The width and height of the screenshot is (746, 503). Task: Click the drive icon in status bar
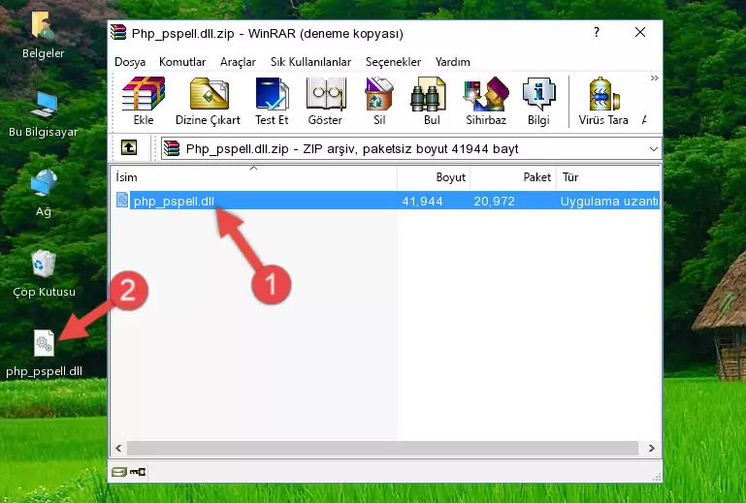pos(119,472)
